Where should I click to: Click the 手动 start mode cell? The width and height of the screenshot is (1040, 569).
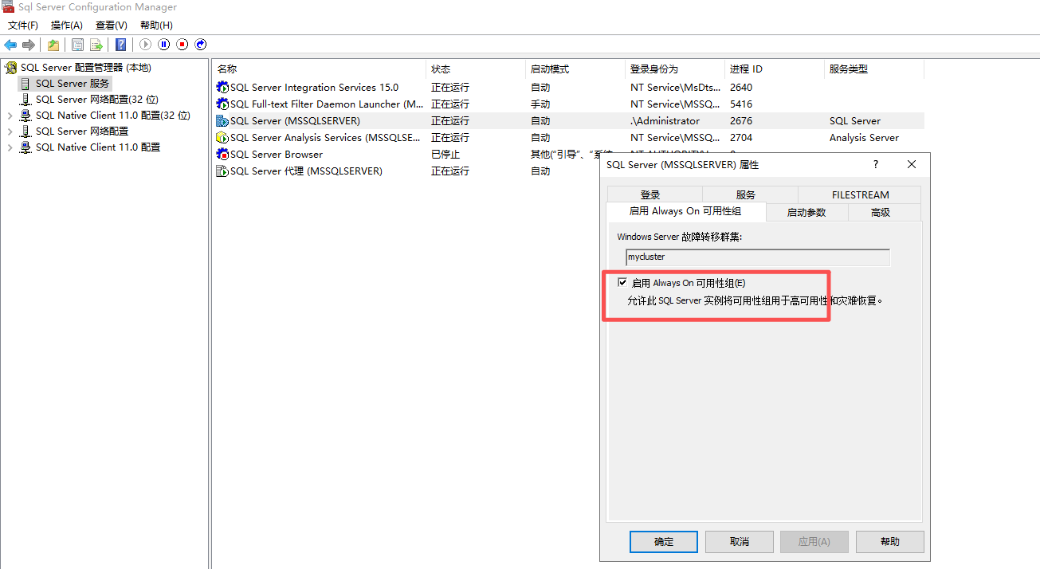click(x=540, y=104)
